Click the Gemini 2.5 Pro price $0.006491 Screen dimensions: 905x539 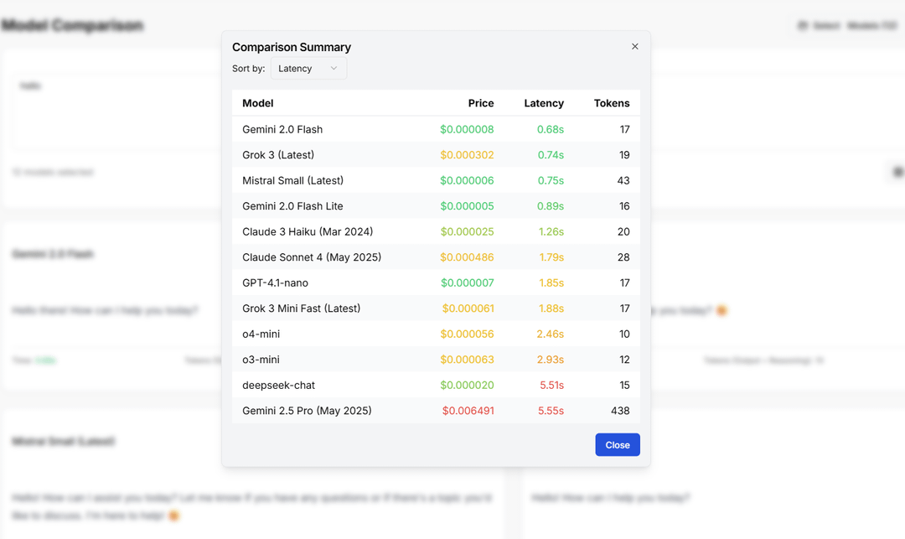click(468, 411)
